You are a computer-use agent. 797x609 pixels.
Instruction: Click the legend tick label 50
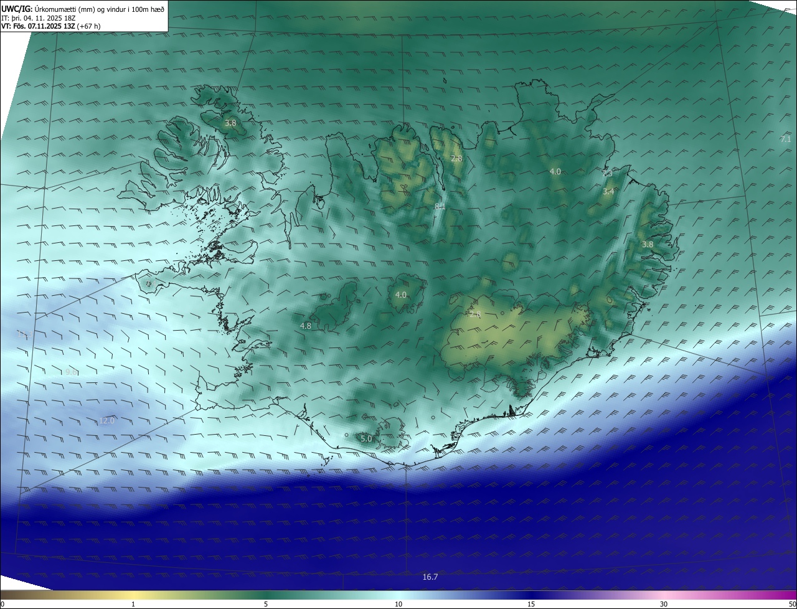pos(792,604)
